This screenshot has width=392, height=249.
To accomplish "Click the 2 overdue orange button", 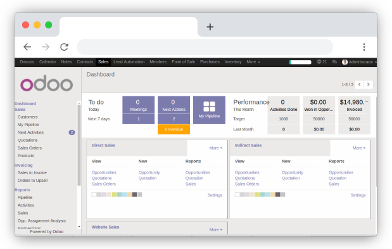I will pos(174,129).
